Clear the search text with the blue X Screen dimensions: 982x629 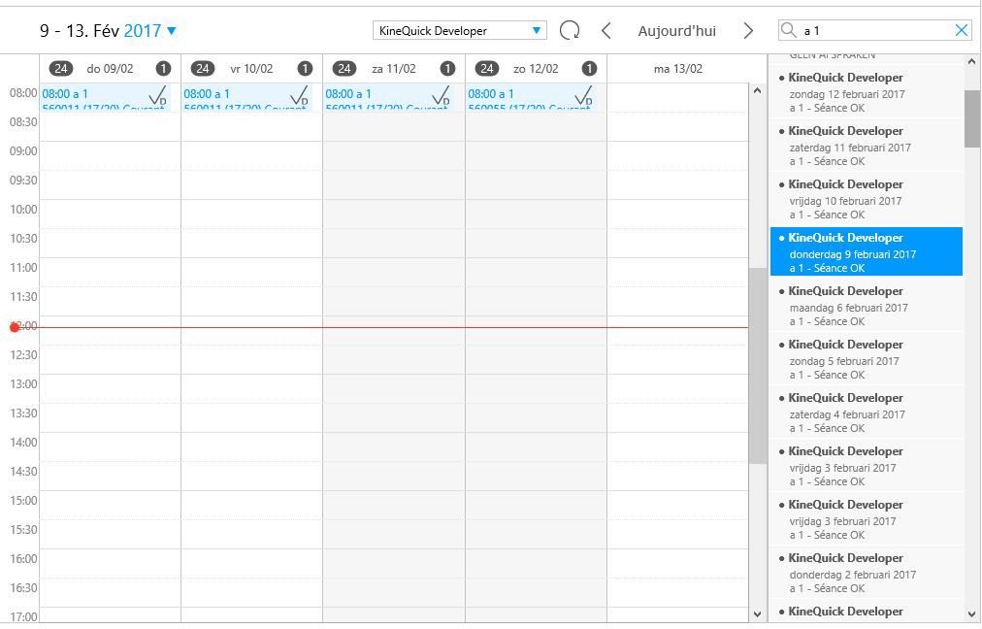tap(962, 30)
